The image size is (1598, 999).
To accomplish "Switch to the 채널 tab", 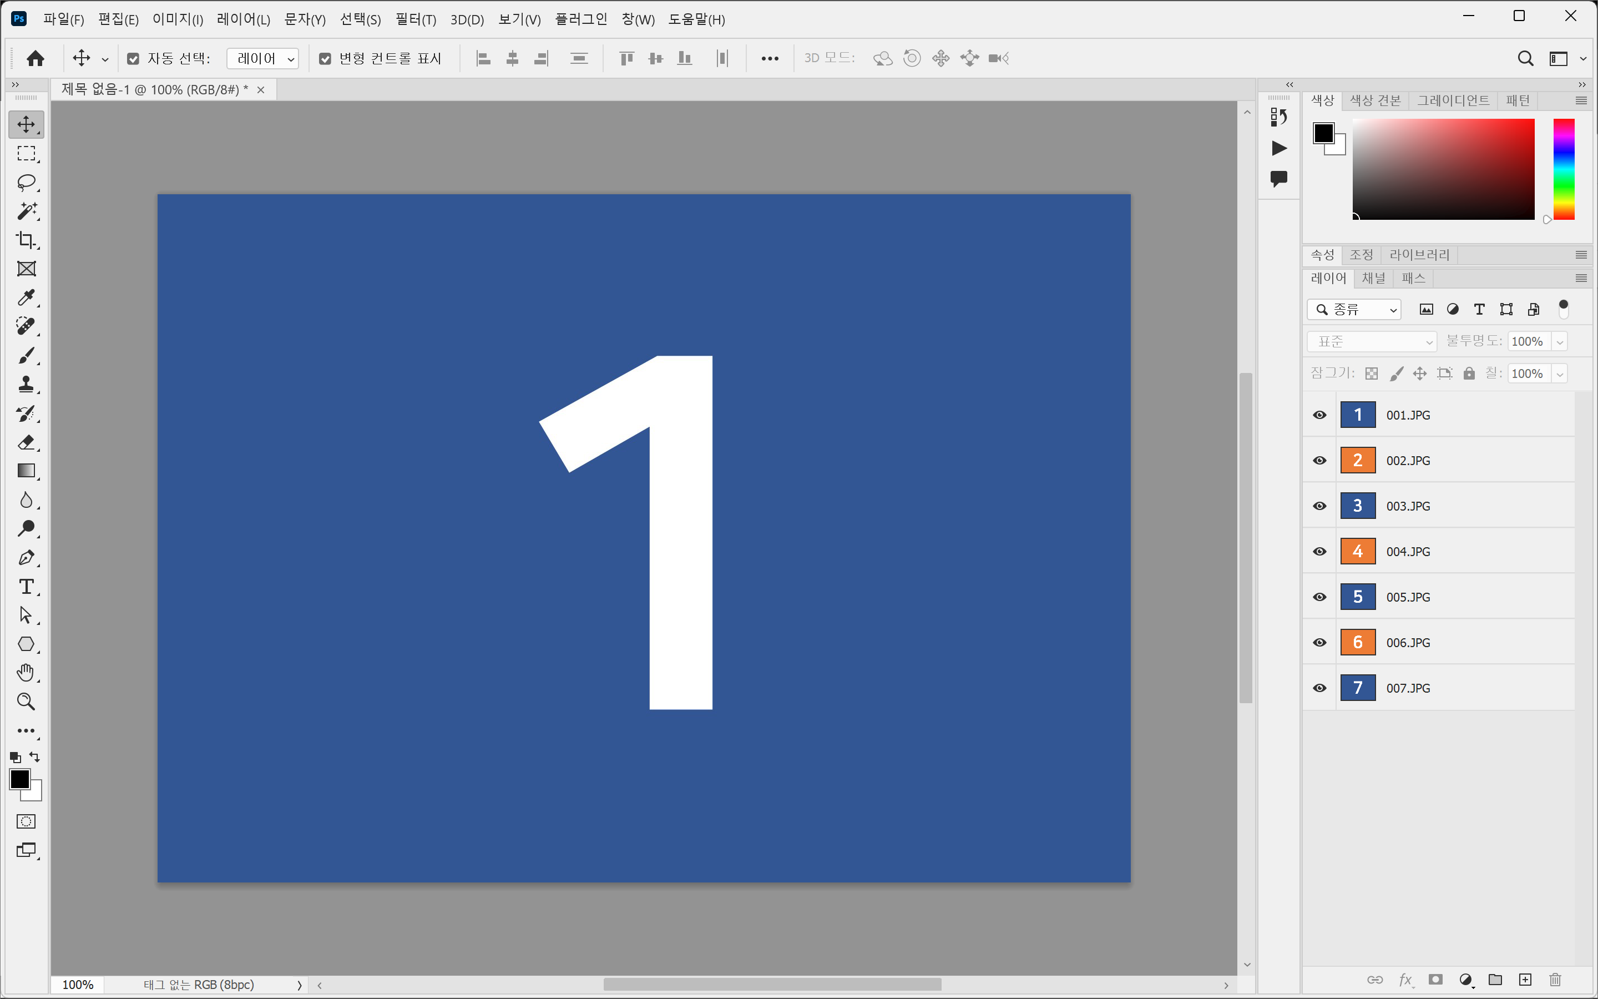I will click(x=1373, y=278).
